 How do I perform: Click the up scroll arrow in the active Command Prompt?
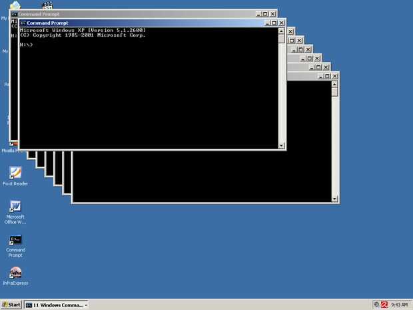click(281, 31)
